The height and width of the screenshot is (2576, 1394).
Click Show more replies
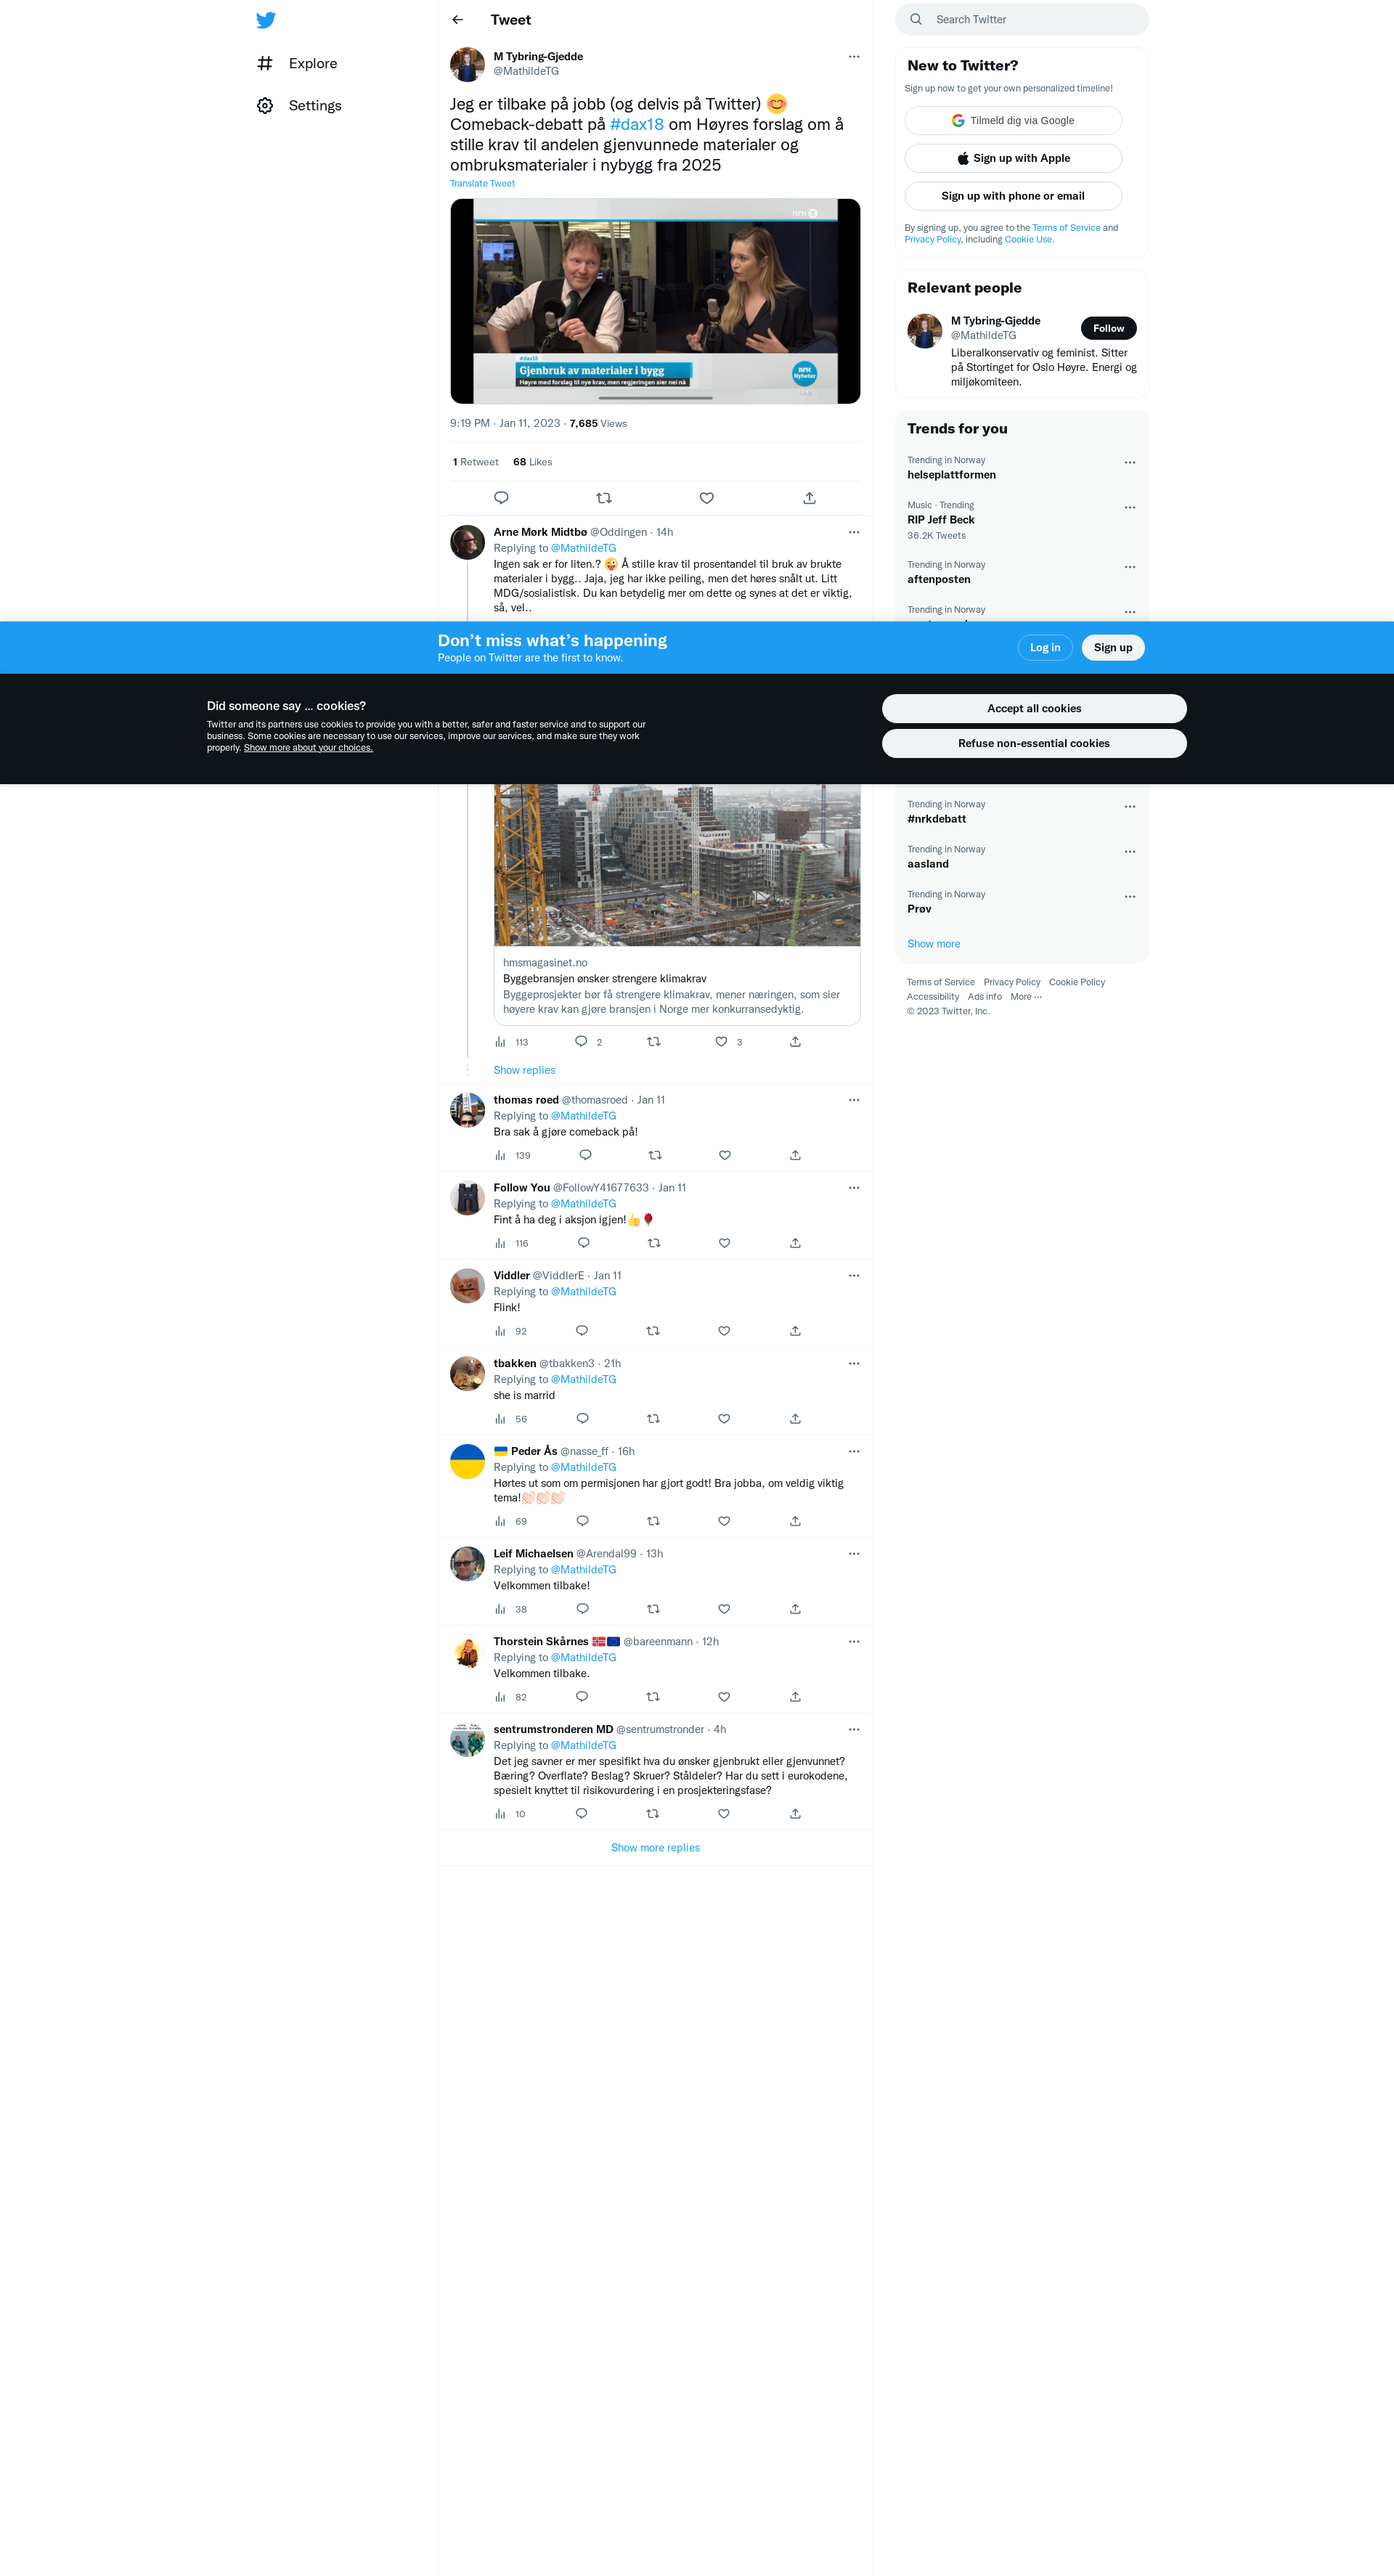point(655,1848)
